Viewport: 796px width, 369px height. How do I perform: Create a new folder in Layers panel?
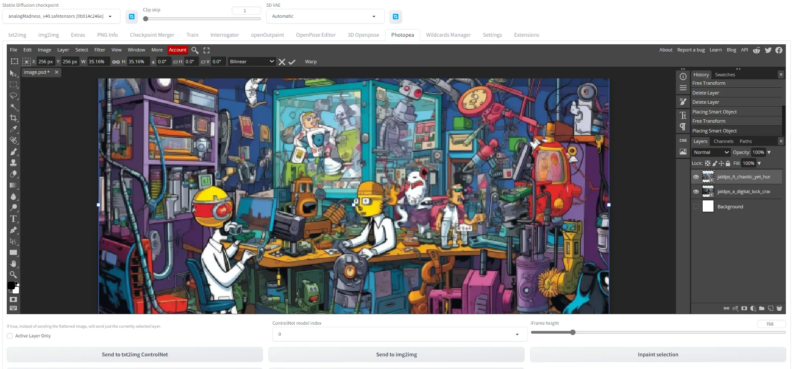[x=762, y=308]
